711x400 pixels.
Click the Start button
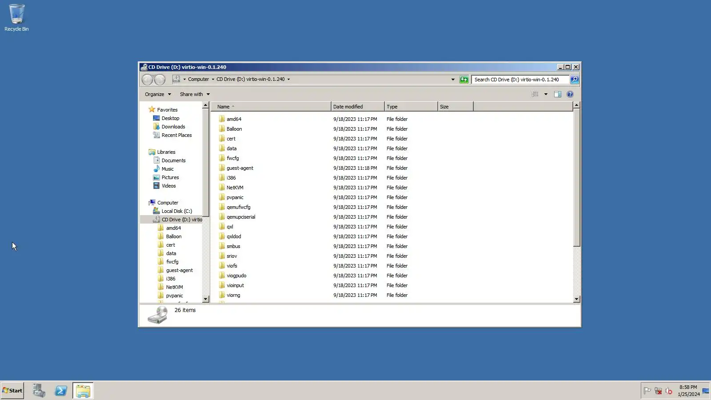click(12, 391)
